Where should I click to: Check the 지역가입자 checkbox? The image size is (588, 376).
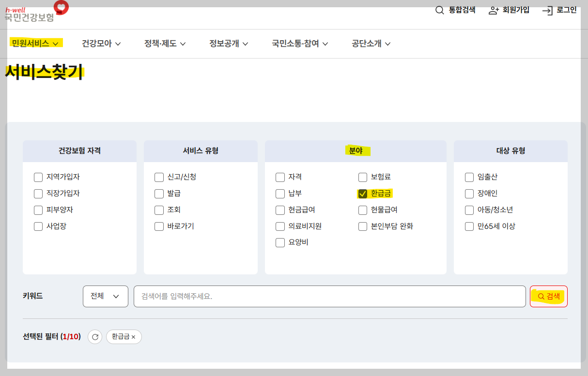click(x=38, y=177)
